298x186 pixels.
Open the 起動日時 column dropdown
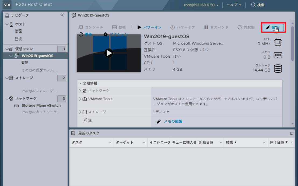221,142
